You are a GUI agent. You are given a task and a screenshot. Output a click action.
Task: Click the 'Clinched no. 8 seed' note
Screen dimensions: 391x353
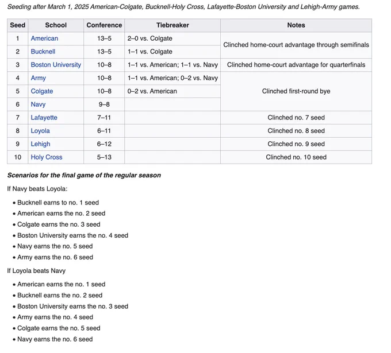pos(296,131)
